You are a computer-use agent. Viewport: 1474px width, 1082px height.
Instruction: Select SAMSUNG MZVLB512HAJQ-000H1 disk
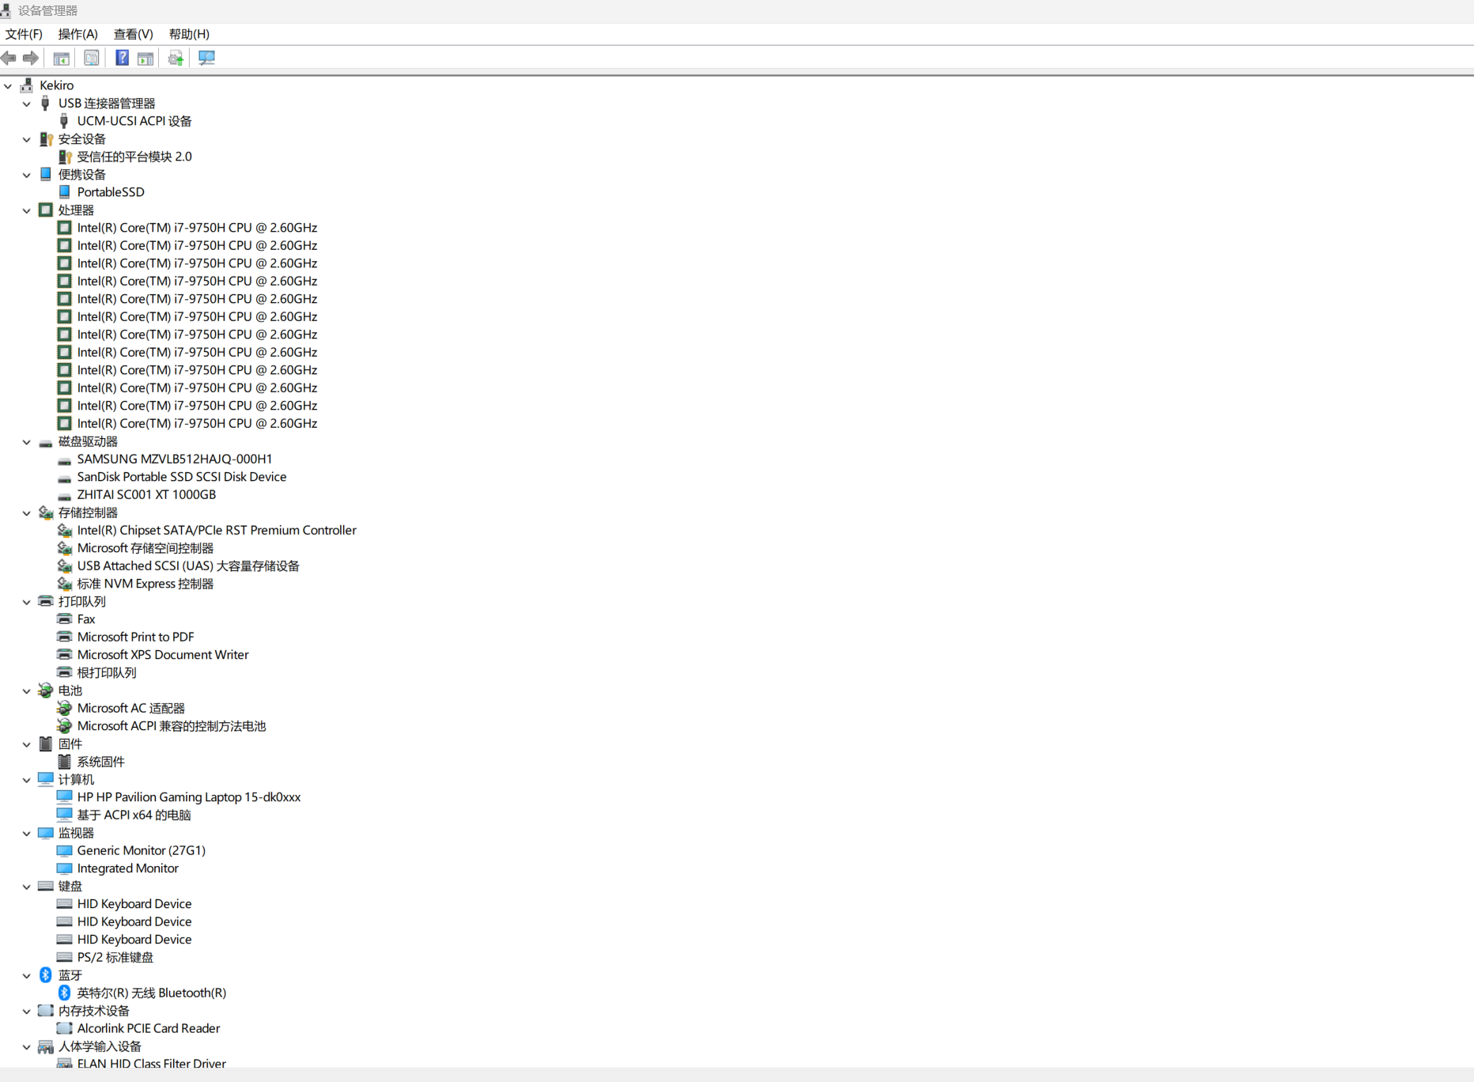click(x=175, y=459)
